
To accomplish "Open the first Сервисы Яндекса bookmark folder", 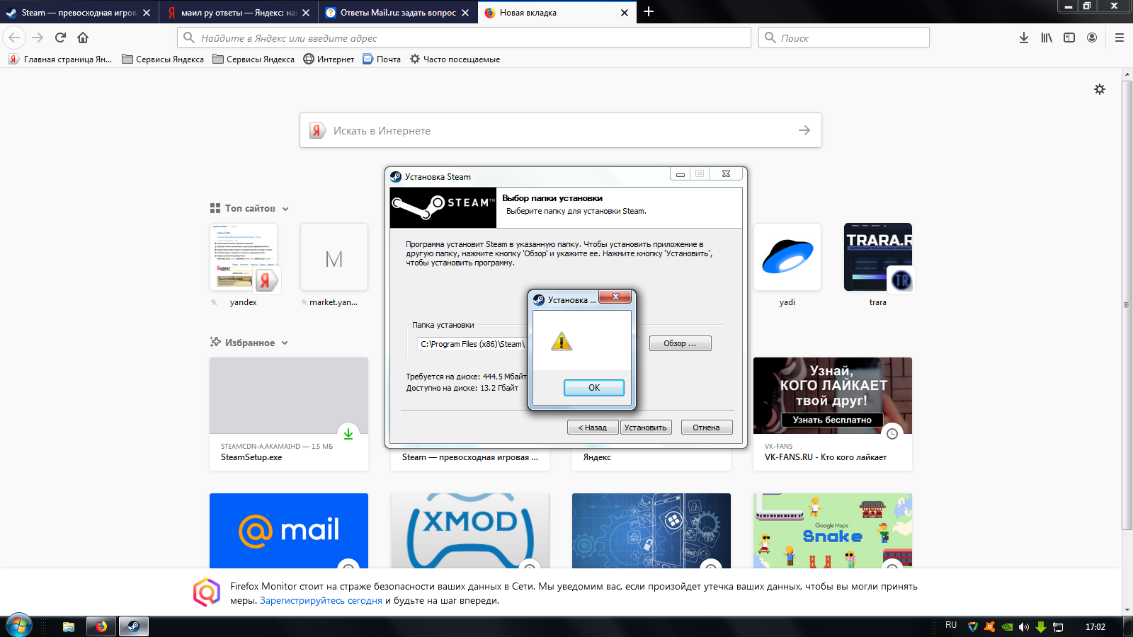I will point(163,59).
